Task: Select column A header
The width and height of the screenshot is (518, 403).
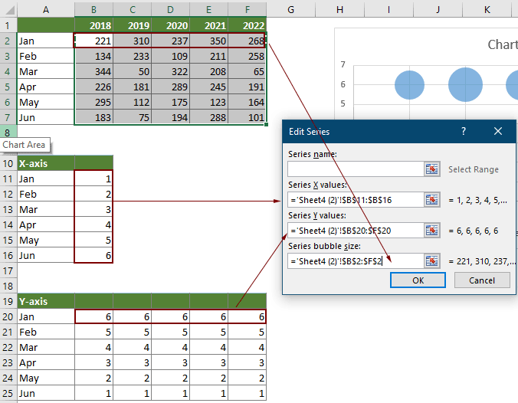Action: 46,10
